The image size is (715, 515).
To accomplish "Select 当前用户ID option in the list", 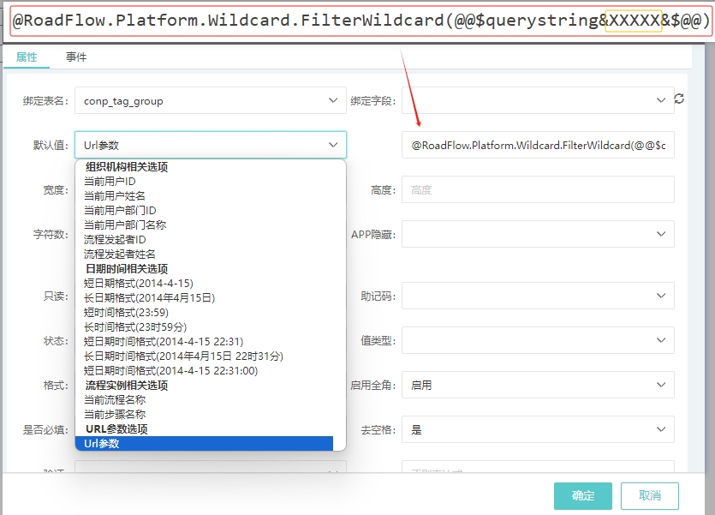I will 204,181.
